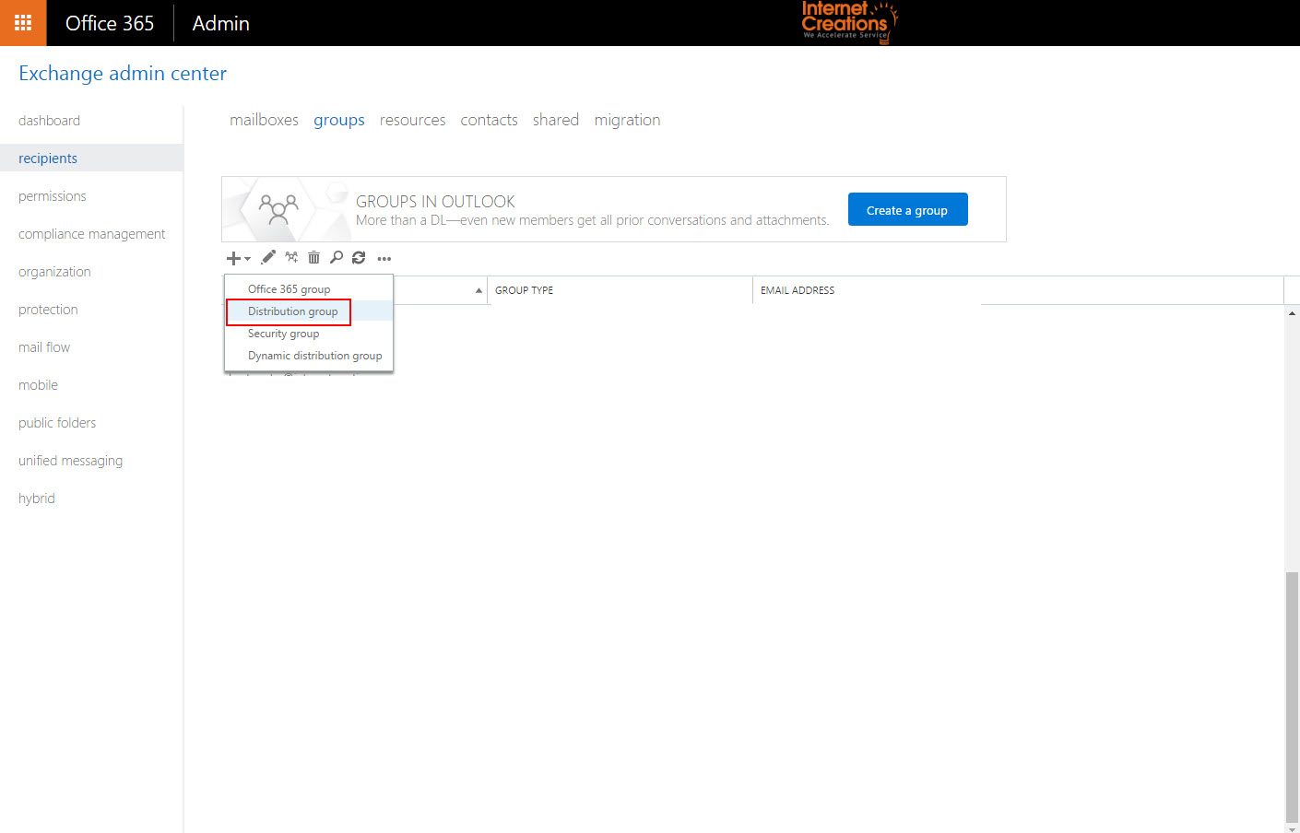This screenshot has height=833, width=1300.
Task: Click the groups in Outlook people icon
Action: tap(278, 209)
